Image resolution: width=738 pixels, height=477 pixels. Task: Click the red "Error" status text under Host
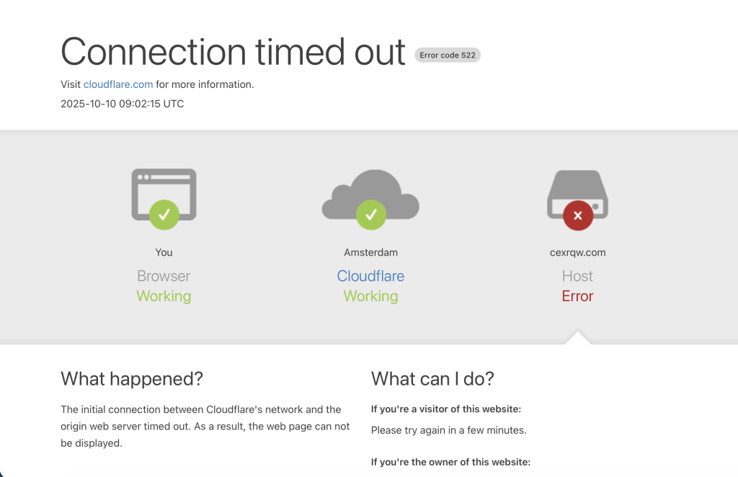[577, 296]
